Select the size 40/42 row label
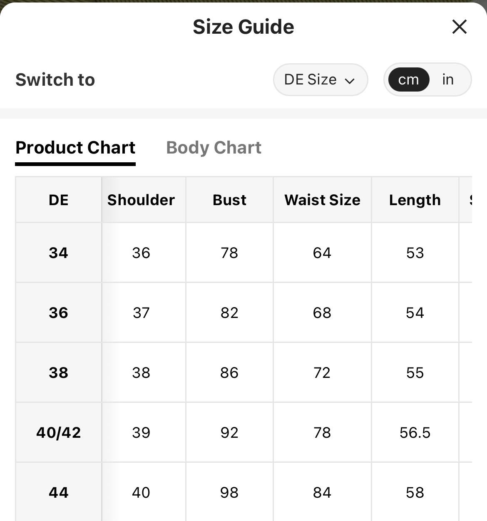 pos(58,432)
